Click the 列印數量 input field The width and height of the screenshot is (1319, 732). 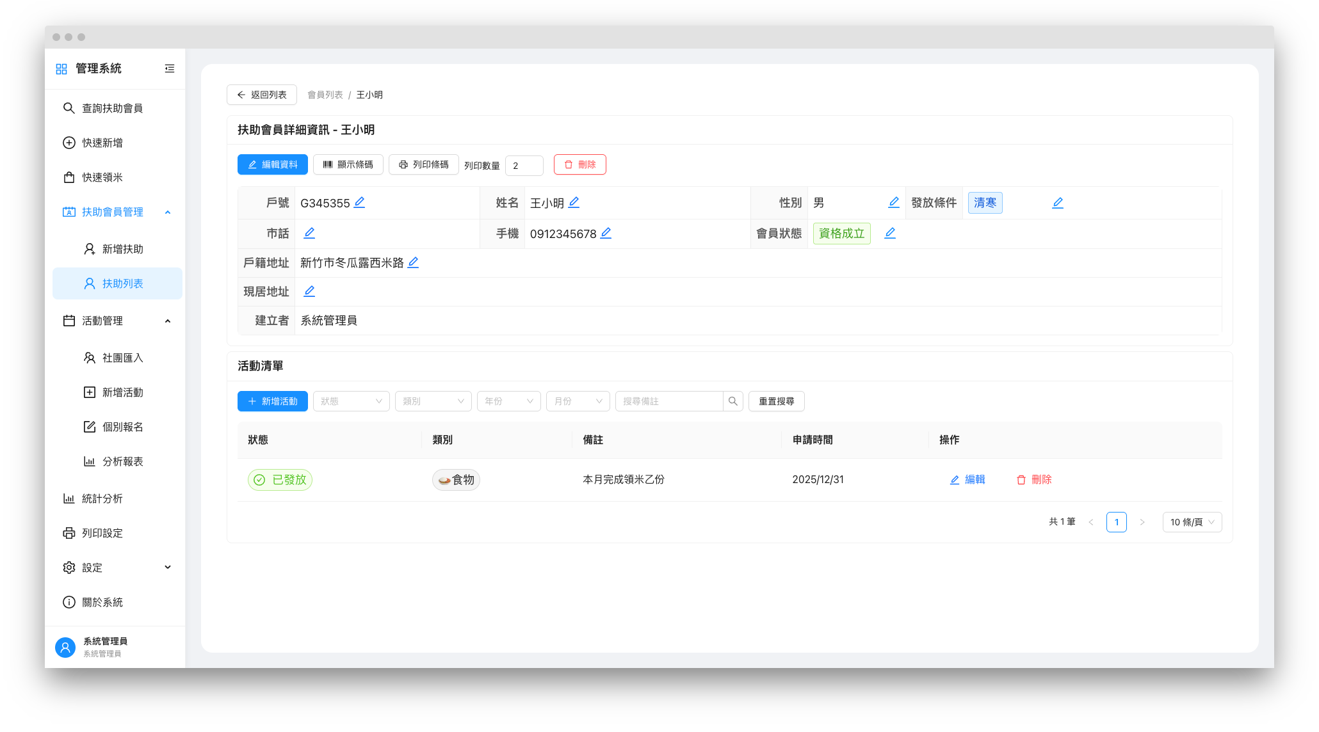click(524, 165)
